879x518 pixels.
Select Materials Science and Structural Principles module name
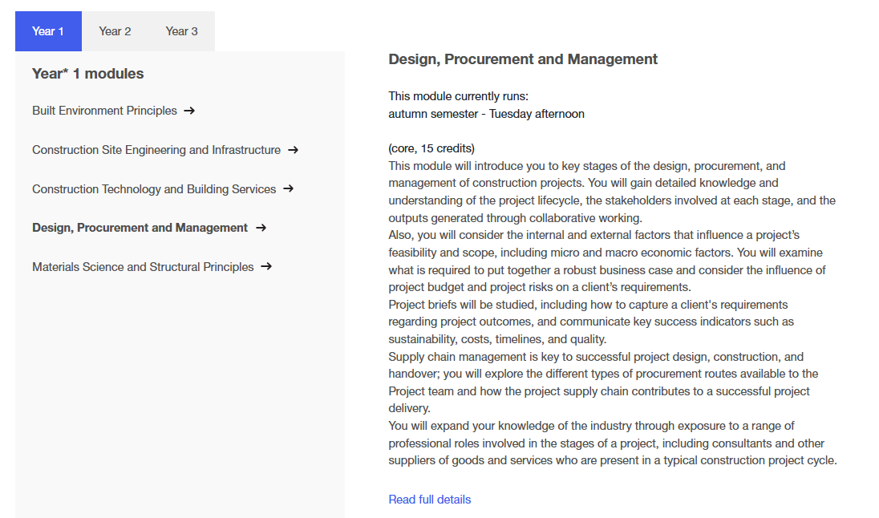[x=143, y=267]
